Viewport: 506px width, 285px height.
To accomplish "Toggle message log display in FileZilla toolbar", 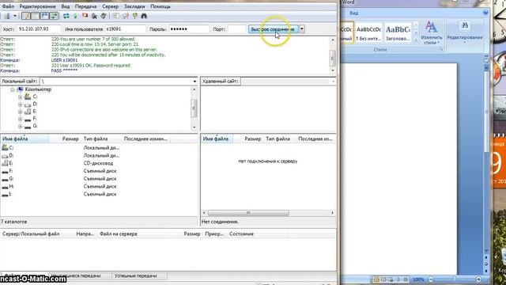I will pos(26,16).
